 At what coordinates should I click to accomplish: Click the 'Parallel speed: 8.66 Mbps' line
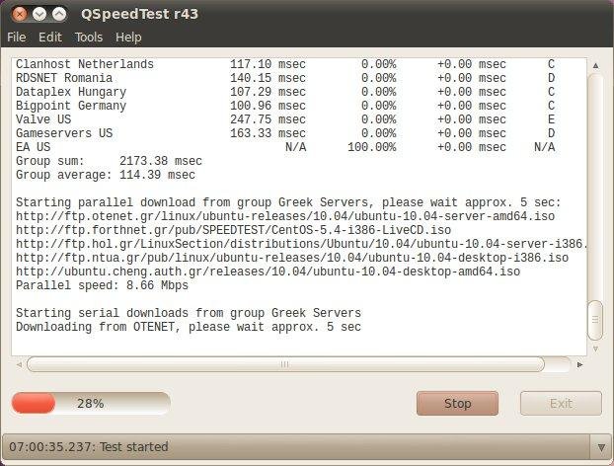(x=102, y=285)
